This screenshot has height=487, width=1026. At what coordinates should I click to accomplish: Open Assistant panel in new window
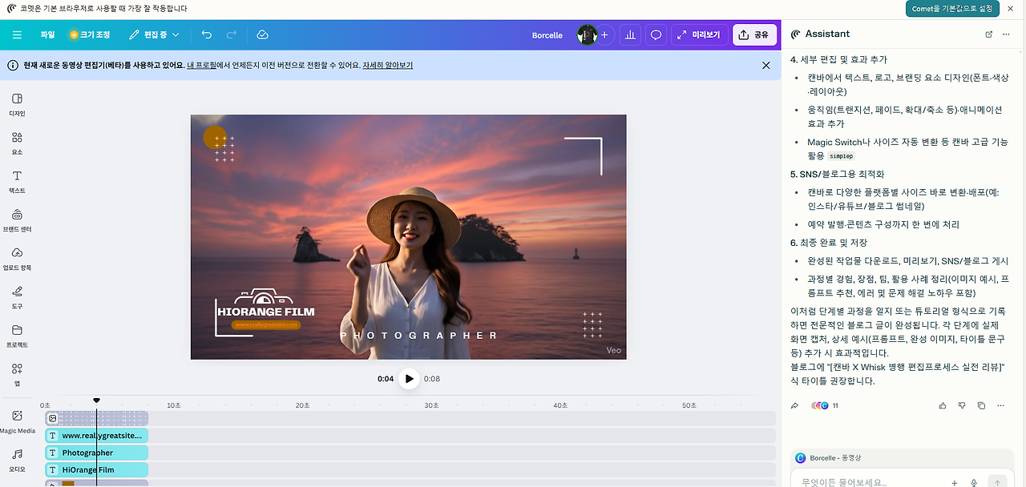tap(988, 34)
